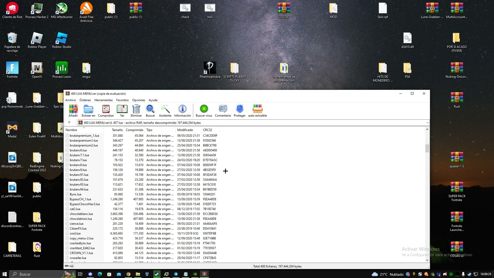This screenshot has width=494, height=278.
Task: Click the scroll down arrow of file list
Action: (427, 260)
